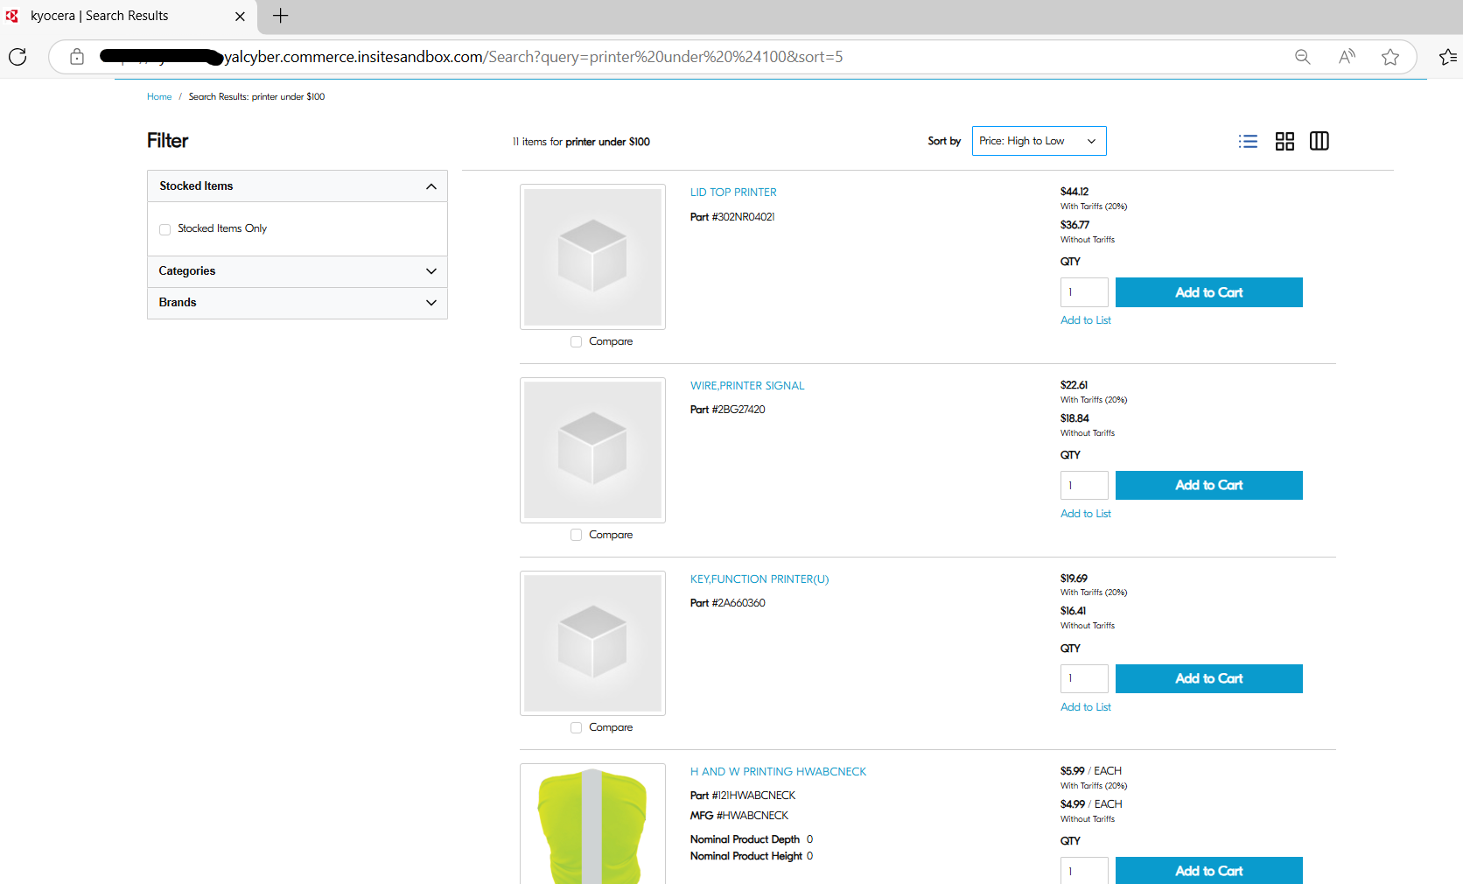Open the Sort by dropdown

click(x=1039, y=141)
